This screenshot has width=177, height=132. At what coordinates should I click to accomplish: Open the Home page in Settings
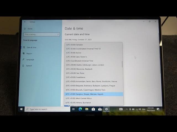point(28,29)
